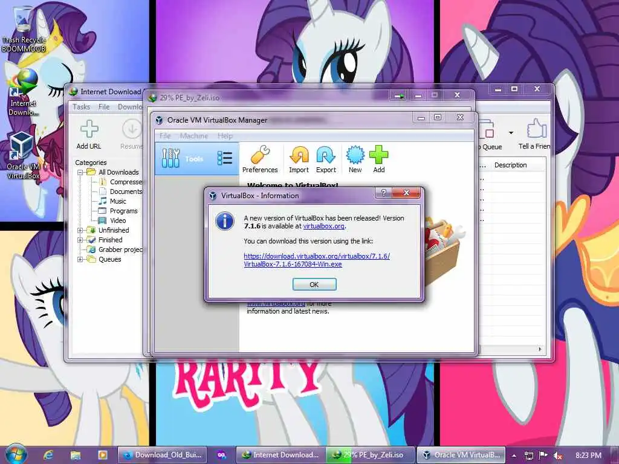The height and width of the screenshot is (464, 619).
Task: Click the network tray icon
Action: [x=528, y=456]
